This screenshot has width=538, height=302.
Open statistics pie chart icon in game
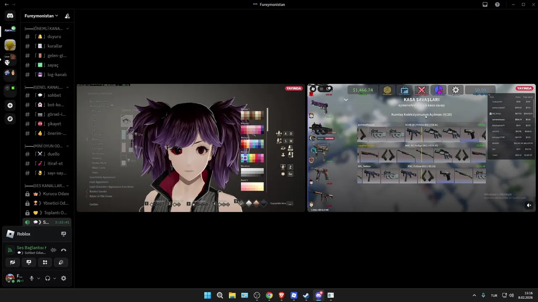click(438, 90)
